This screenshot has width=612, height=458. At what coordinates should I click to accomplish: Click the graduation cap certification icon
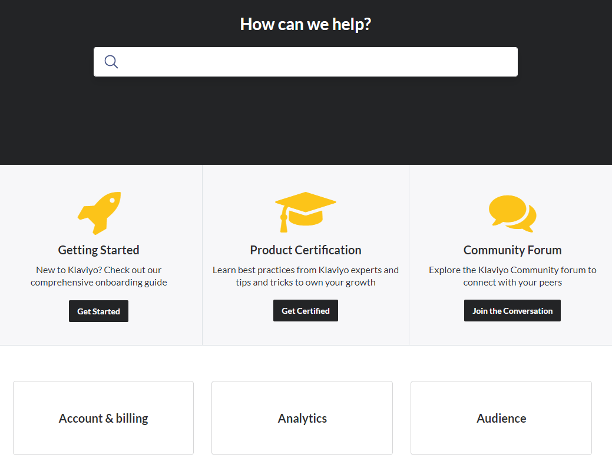pyautogui.click(x=306, y=213)
